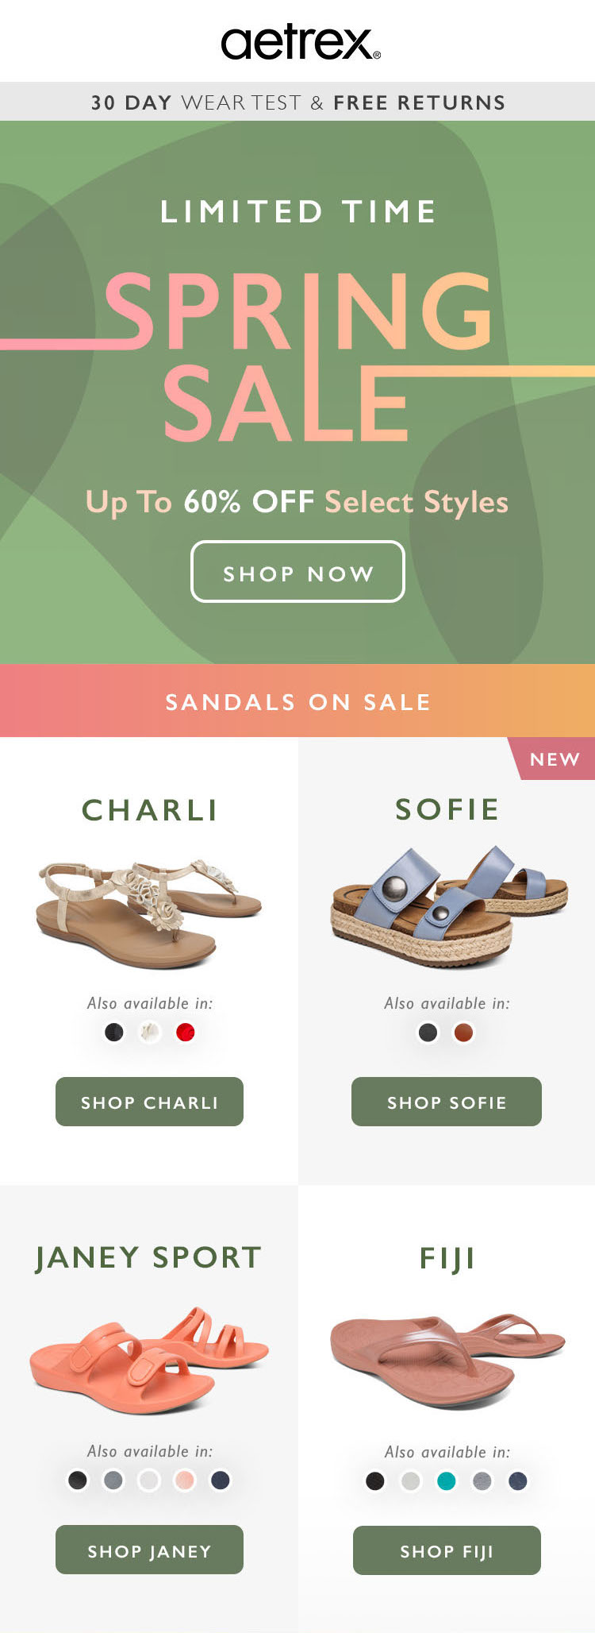The width and height of the screenshot is (595, 1633).
Task: Click the Shop Sofie button
Action: coord(447,1102)
